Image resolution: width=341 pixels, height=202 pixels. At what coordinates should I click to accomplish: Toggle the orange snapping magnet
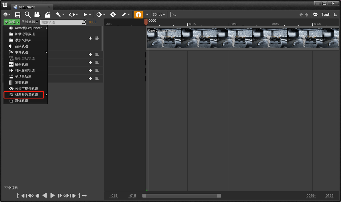click(x=138, y=15)
